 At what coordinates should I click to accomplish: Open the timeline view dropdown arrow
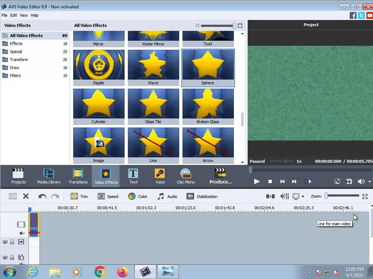[303, 197]
